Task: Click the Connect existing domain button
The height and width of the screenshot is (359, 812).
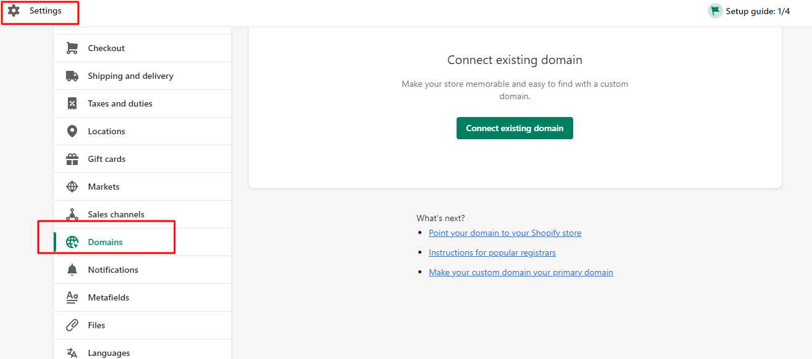Action: coord(515,127)
